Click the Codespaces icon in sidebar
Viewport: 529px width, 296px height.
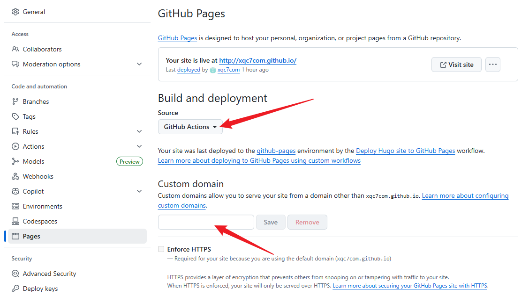(15, 221)
